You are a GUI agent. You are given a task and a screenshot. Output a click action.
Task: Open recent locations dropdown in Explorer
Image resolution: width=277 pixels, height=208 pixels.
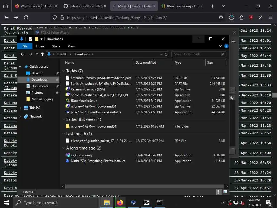point(37,54)
